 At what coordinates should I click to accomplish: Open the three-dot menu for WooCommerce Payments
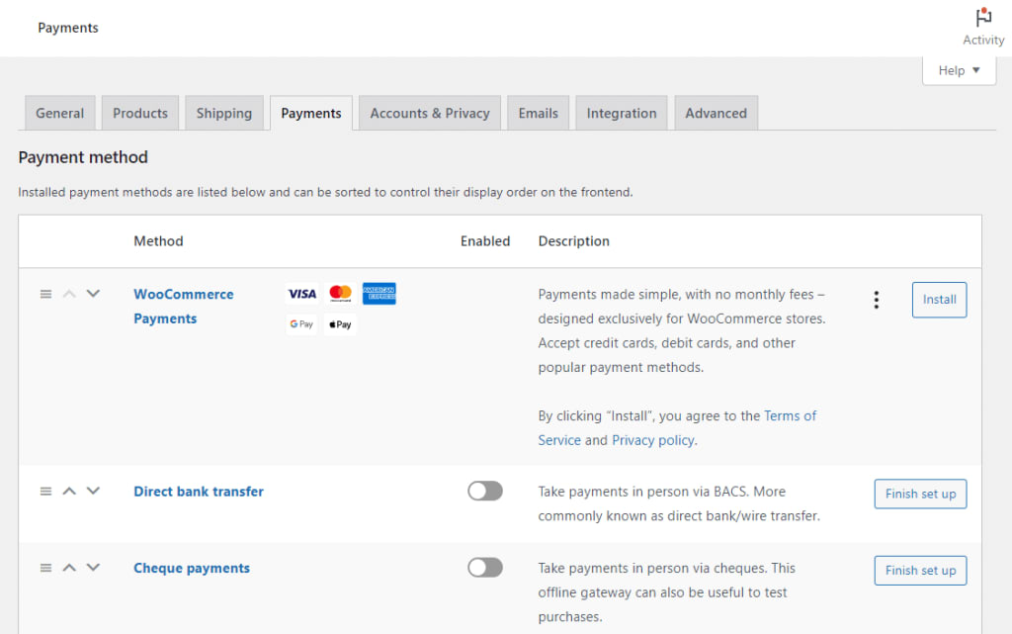(876, 300)
